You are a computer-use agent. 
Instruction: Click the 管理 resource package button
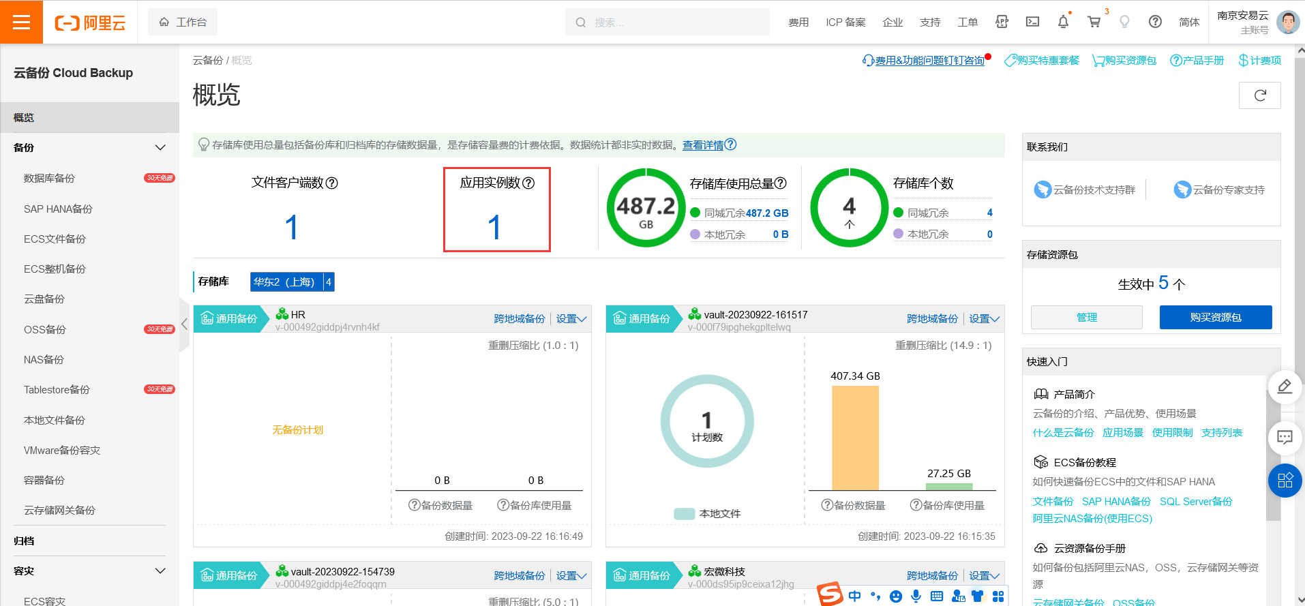1086,317
